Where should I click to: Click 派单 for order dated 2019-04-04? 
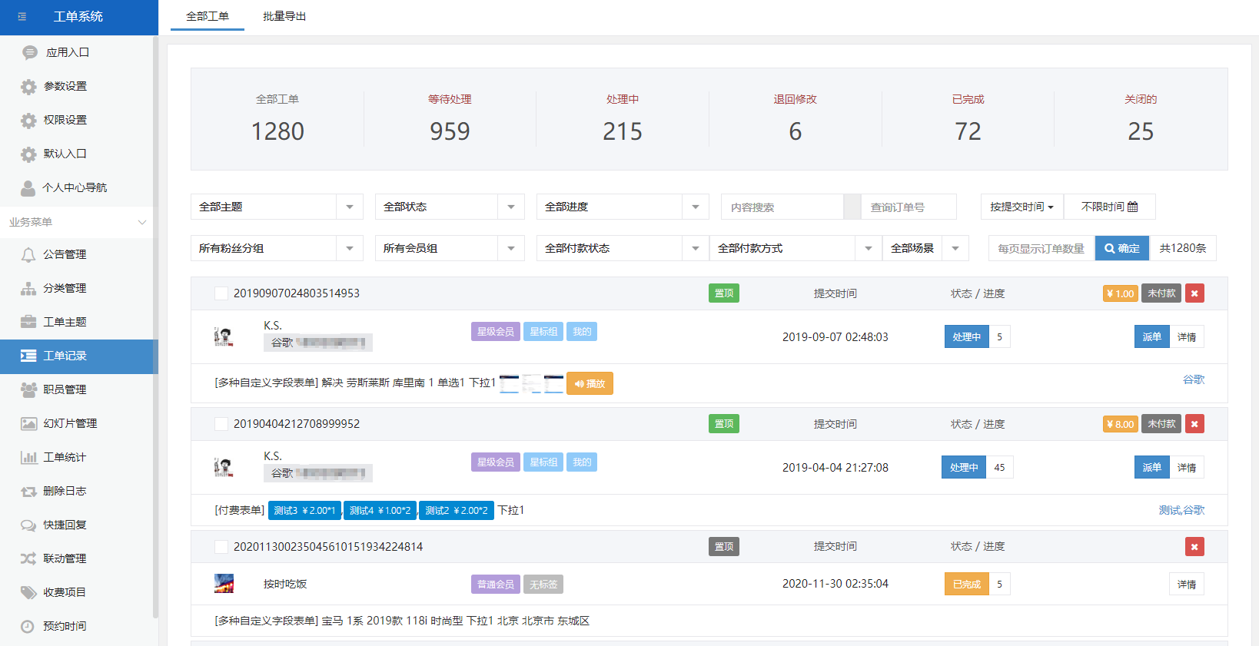(x=1151, y=467)
